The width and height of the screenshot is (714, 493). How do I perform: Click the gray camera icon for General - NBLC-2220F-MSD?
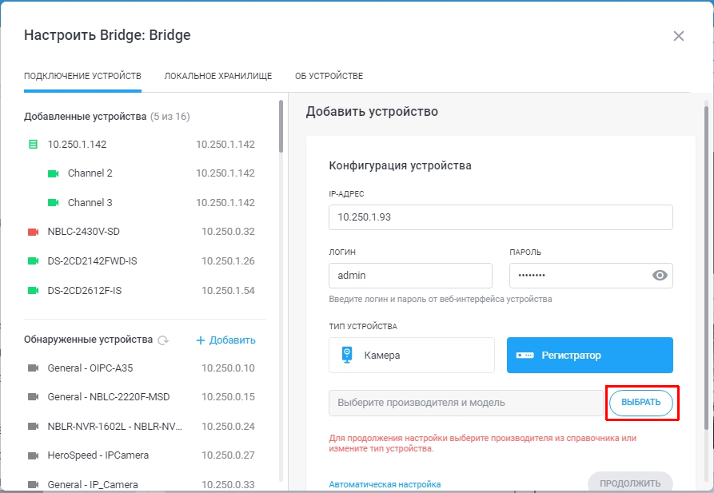(x=34, y=397)
